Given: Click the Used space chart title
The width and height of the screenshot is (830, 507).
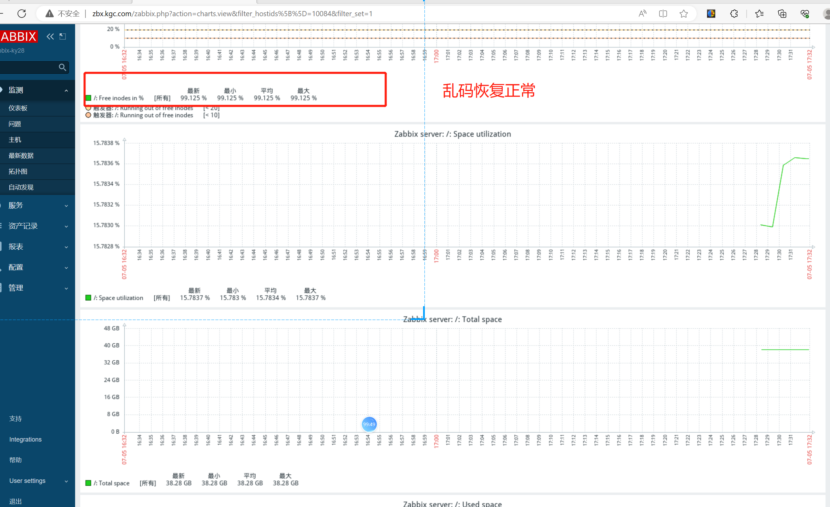Looking at the screenshot, I should point(452,504).
